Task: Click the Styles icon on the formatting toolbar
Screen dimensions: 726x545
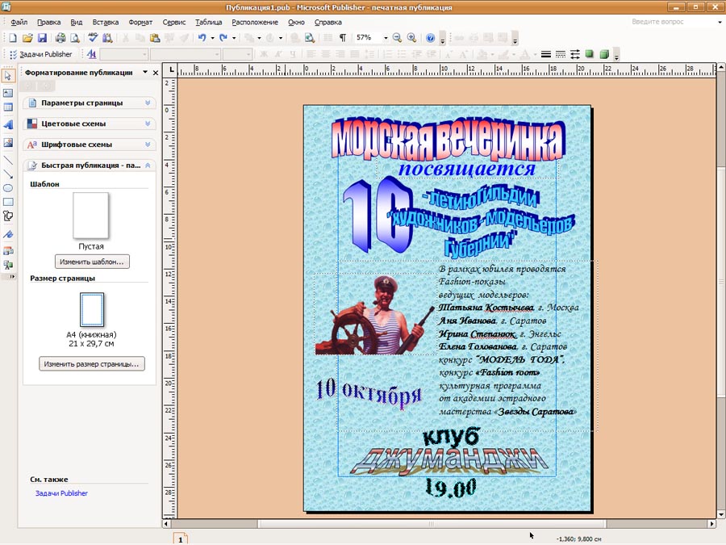Action: (x=91, y=55)
